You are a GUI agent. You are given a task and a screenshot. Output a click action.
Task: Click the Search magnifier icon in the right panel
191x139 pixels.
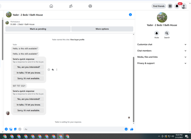tap(167, 33)
